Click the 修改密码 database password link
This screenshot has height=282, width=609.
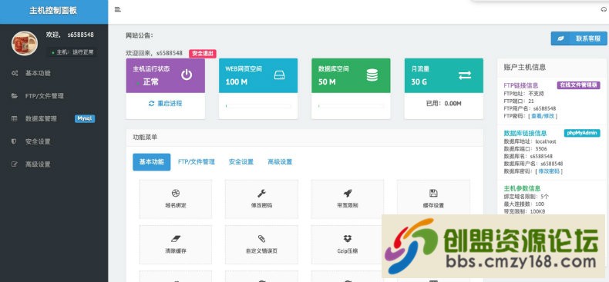549,171
